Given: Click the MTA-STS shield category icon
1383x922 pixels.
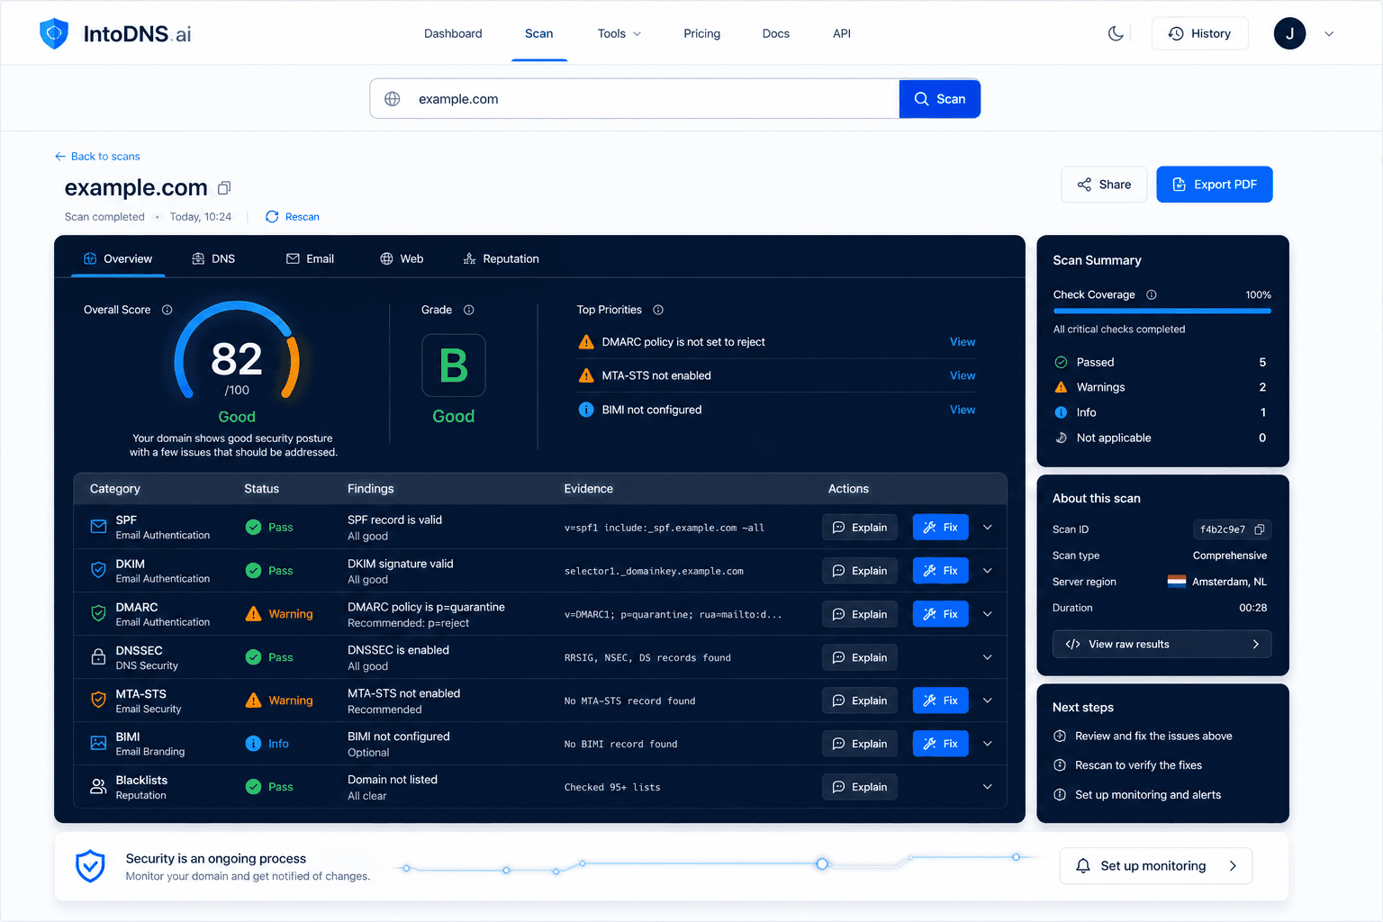Looking at the screenshot, I should click(98, 700).
